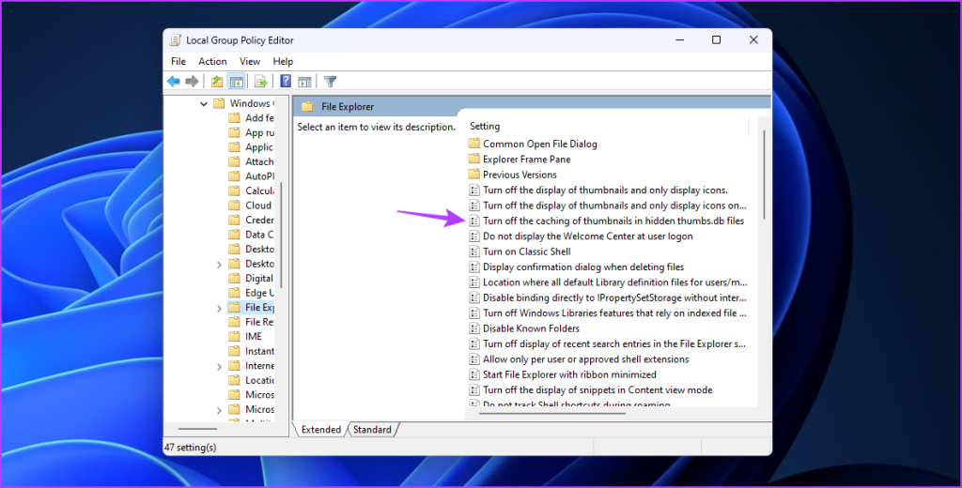962x488 pixels.
Task: Open the Action menu
Action: tap(212, 61)
